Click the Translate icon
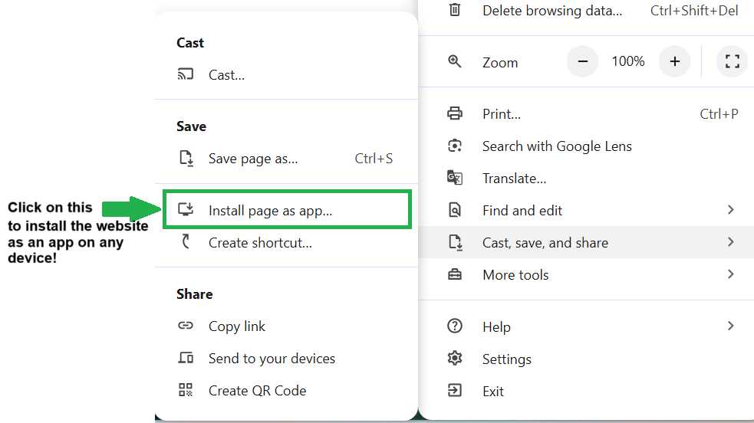754x423 pixels. point(455,178)
